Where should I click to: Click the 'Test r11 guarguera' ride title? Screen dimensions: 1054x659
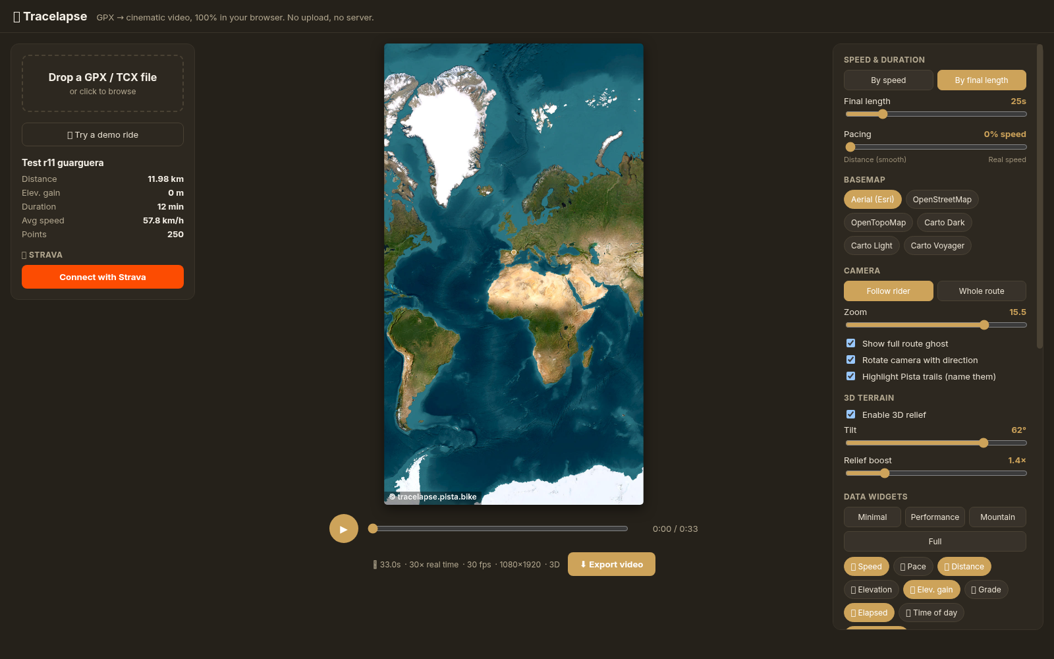[x=63, y=163]
